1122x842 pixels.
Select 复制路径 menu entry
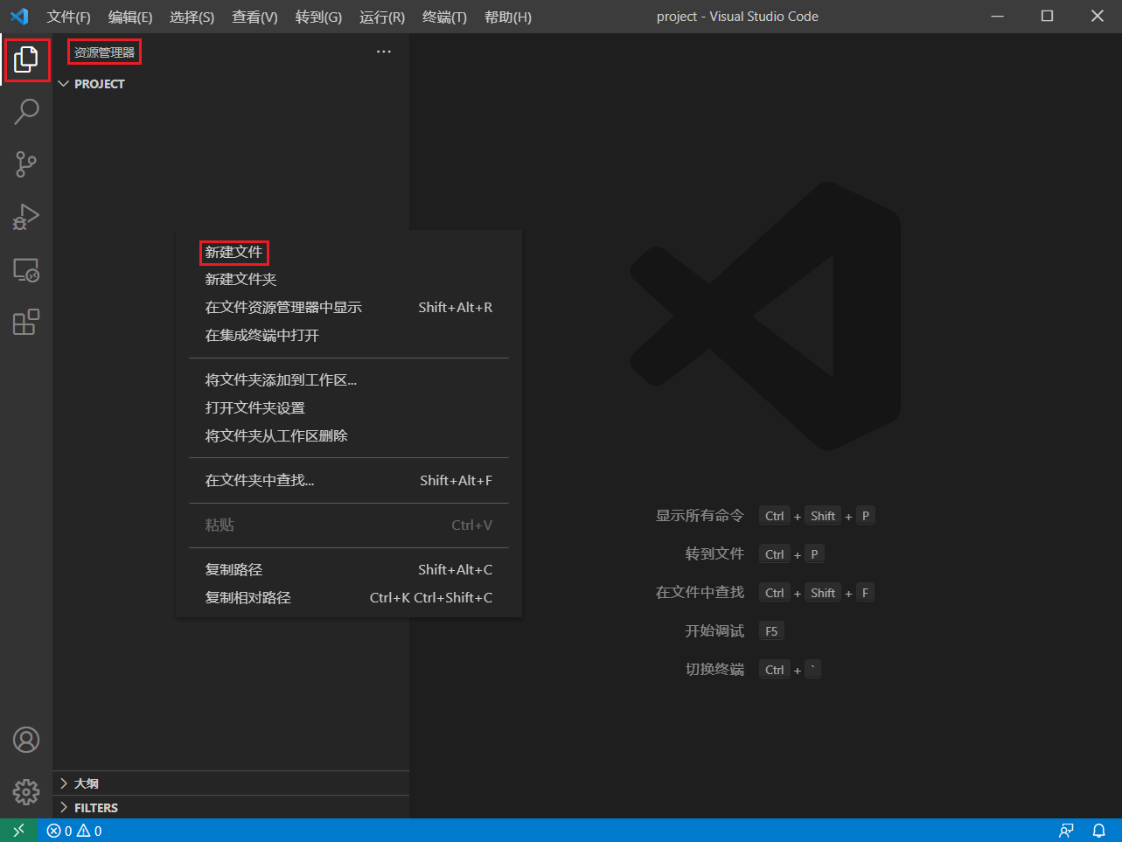point(349,570)
